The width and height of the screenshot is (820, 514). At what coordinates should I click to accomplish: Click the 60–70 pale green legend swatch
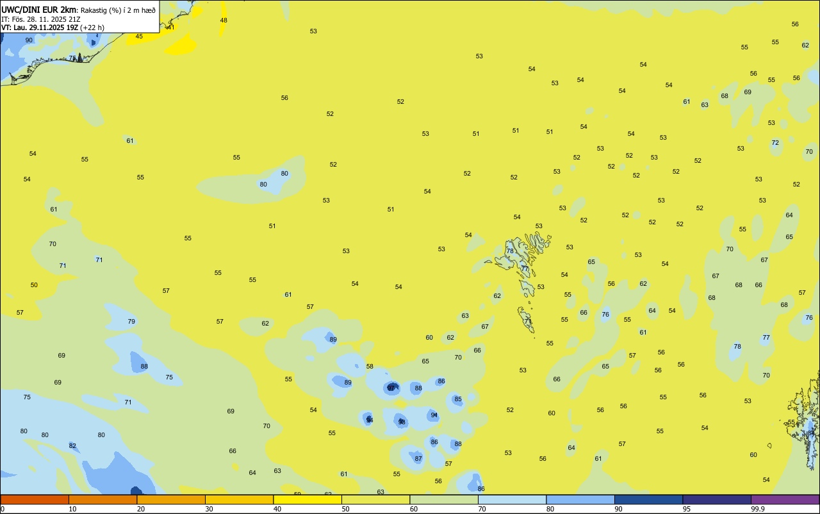click(x=444, y=499)
